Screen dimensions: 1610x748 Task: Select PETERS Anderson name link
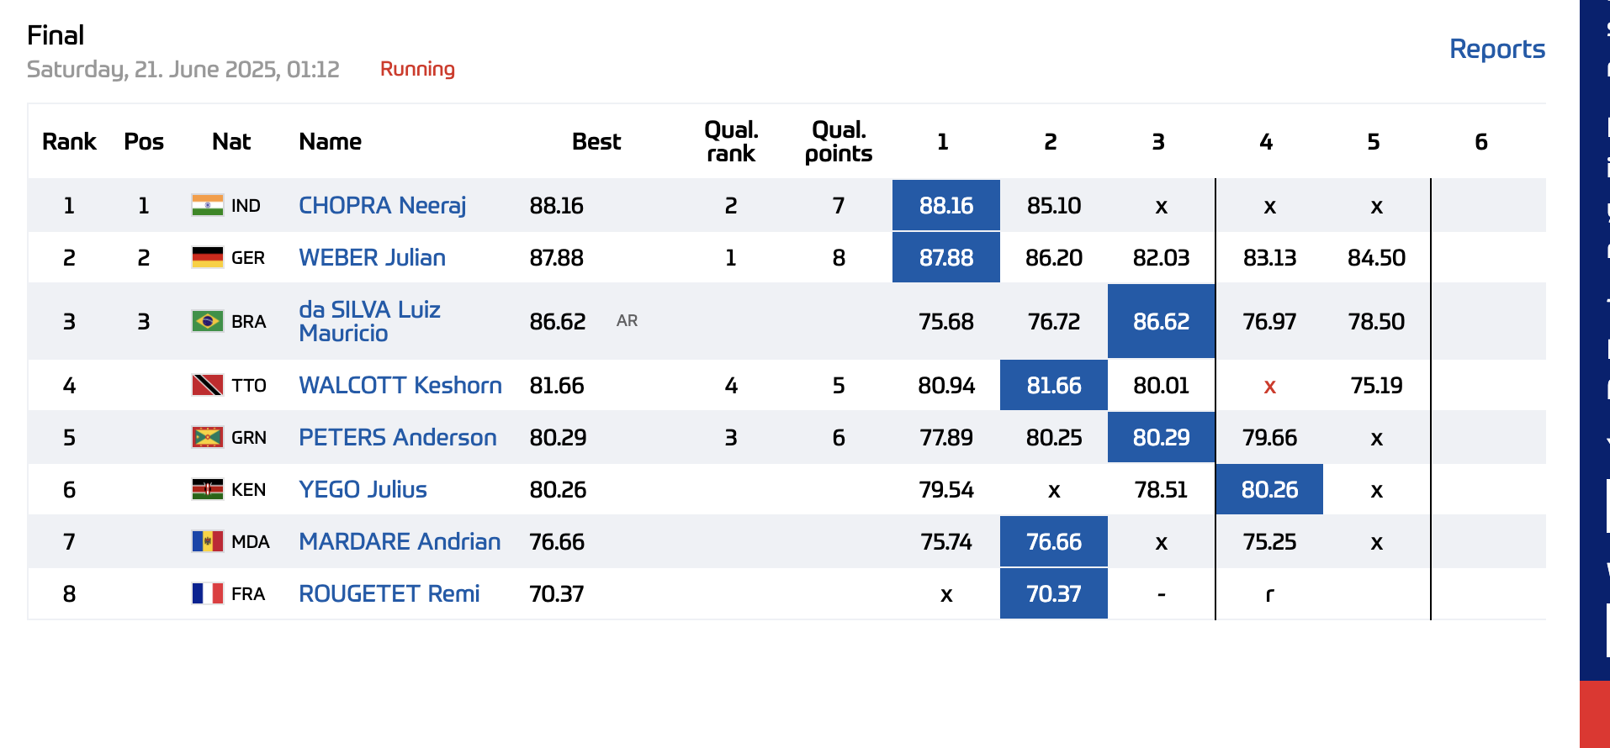point(397,437)
